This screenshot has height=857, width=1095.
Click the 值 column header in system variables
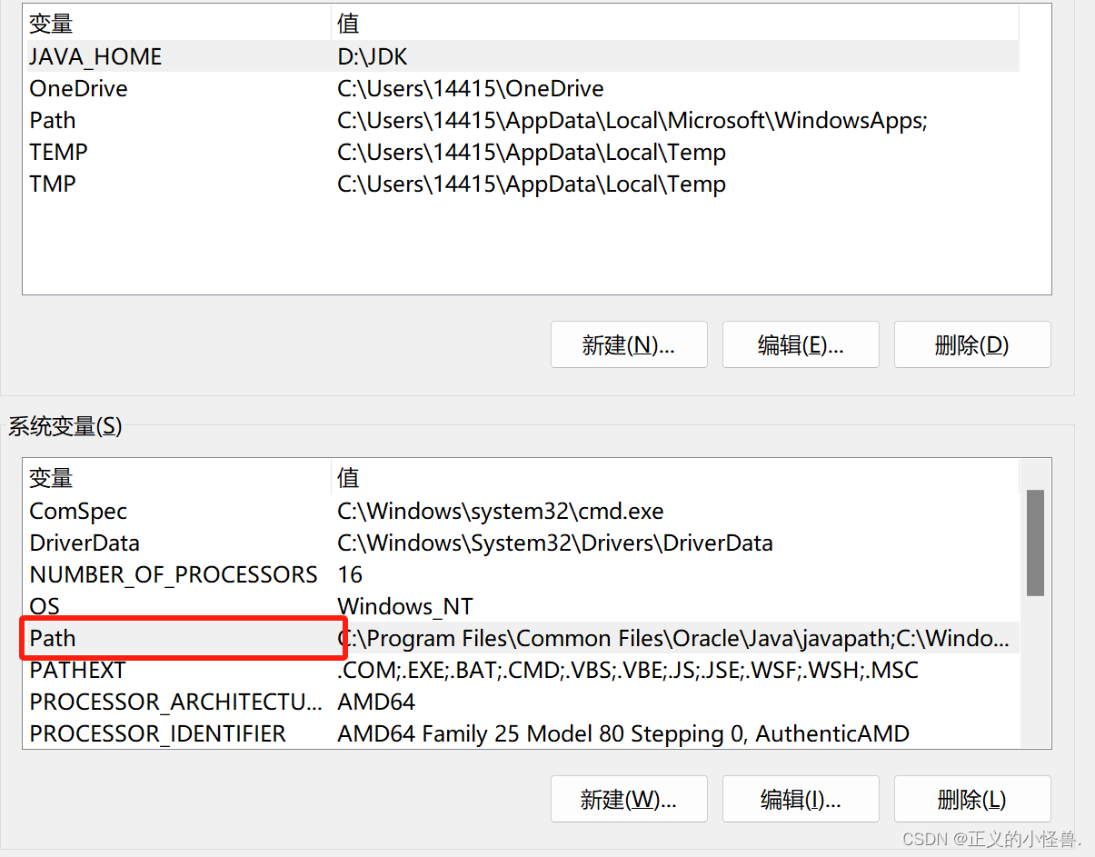(676, 477)
